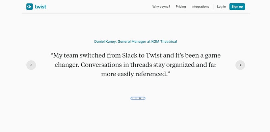This screenshot has height=132, width=270.
Task: Show the previous testimonial with left arrow
Action: (31, 65)
